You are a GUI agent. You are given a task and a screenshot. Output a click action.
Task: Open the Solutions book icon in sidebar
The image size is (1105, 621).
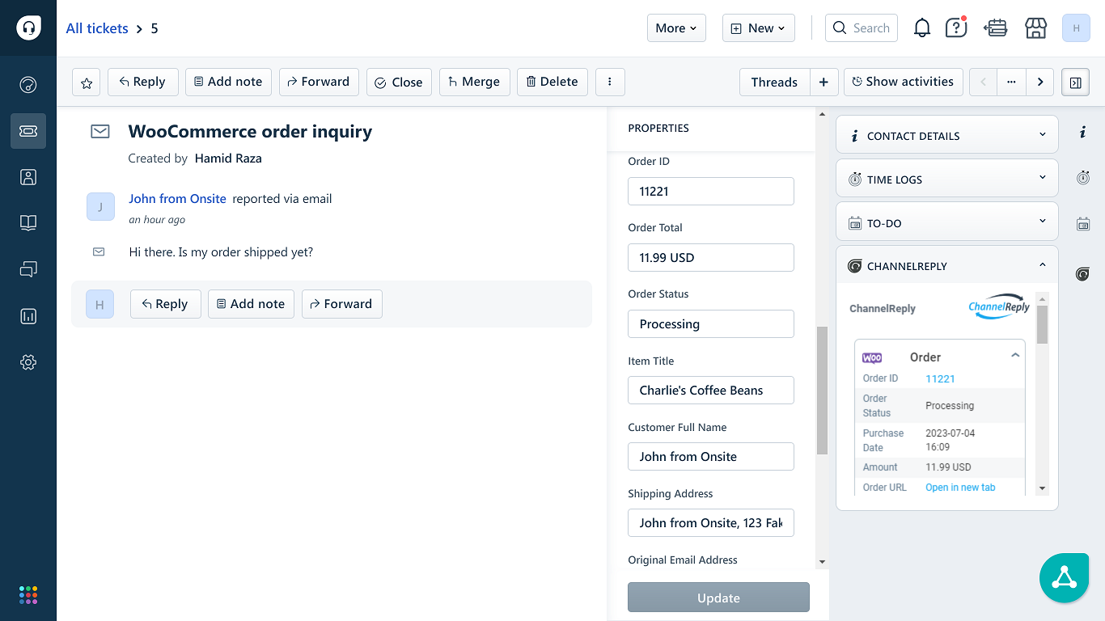tap(28, 223)
